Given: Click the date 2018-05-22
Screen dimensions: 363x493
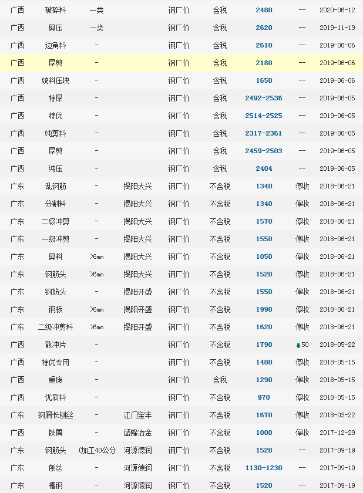Looking at the screenshot, I should tap(337, 345).
